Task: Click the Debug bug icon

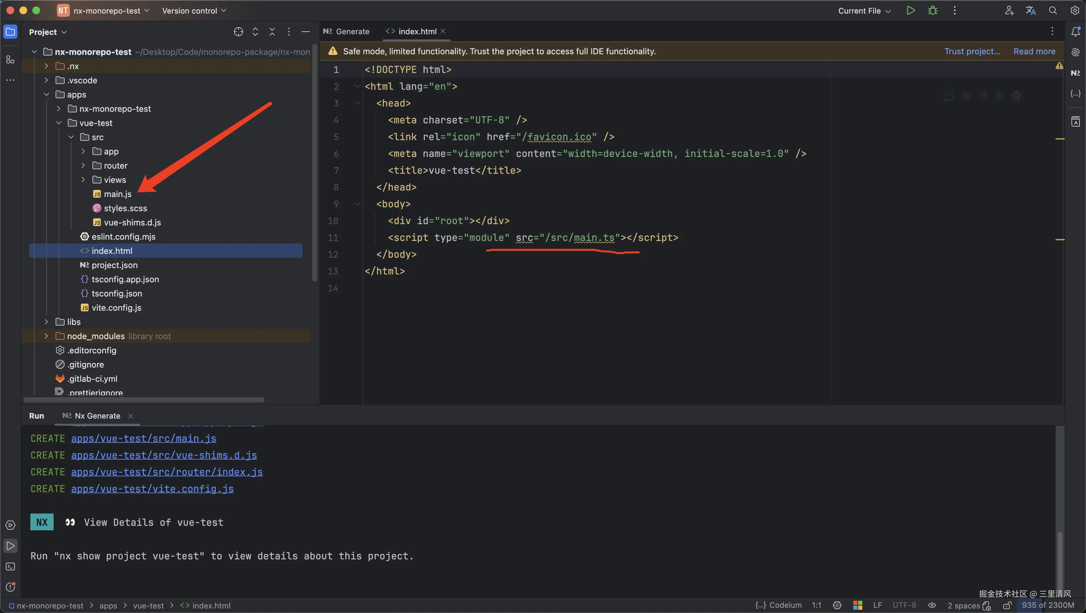Action: click(x=932, y=11)
